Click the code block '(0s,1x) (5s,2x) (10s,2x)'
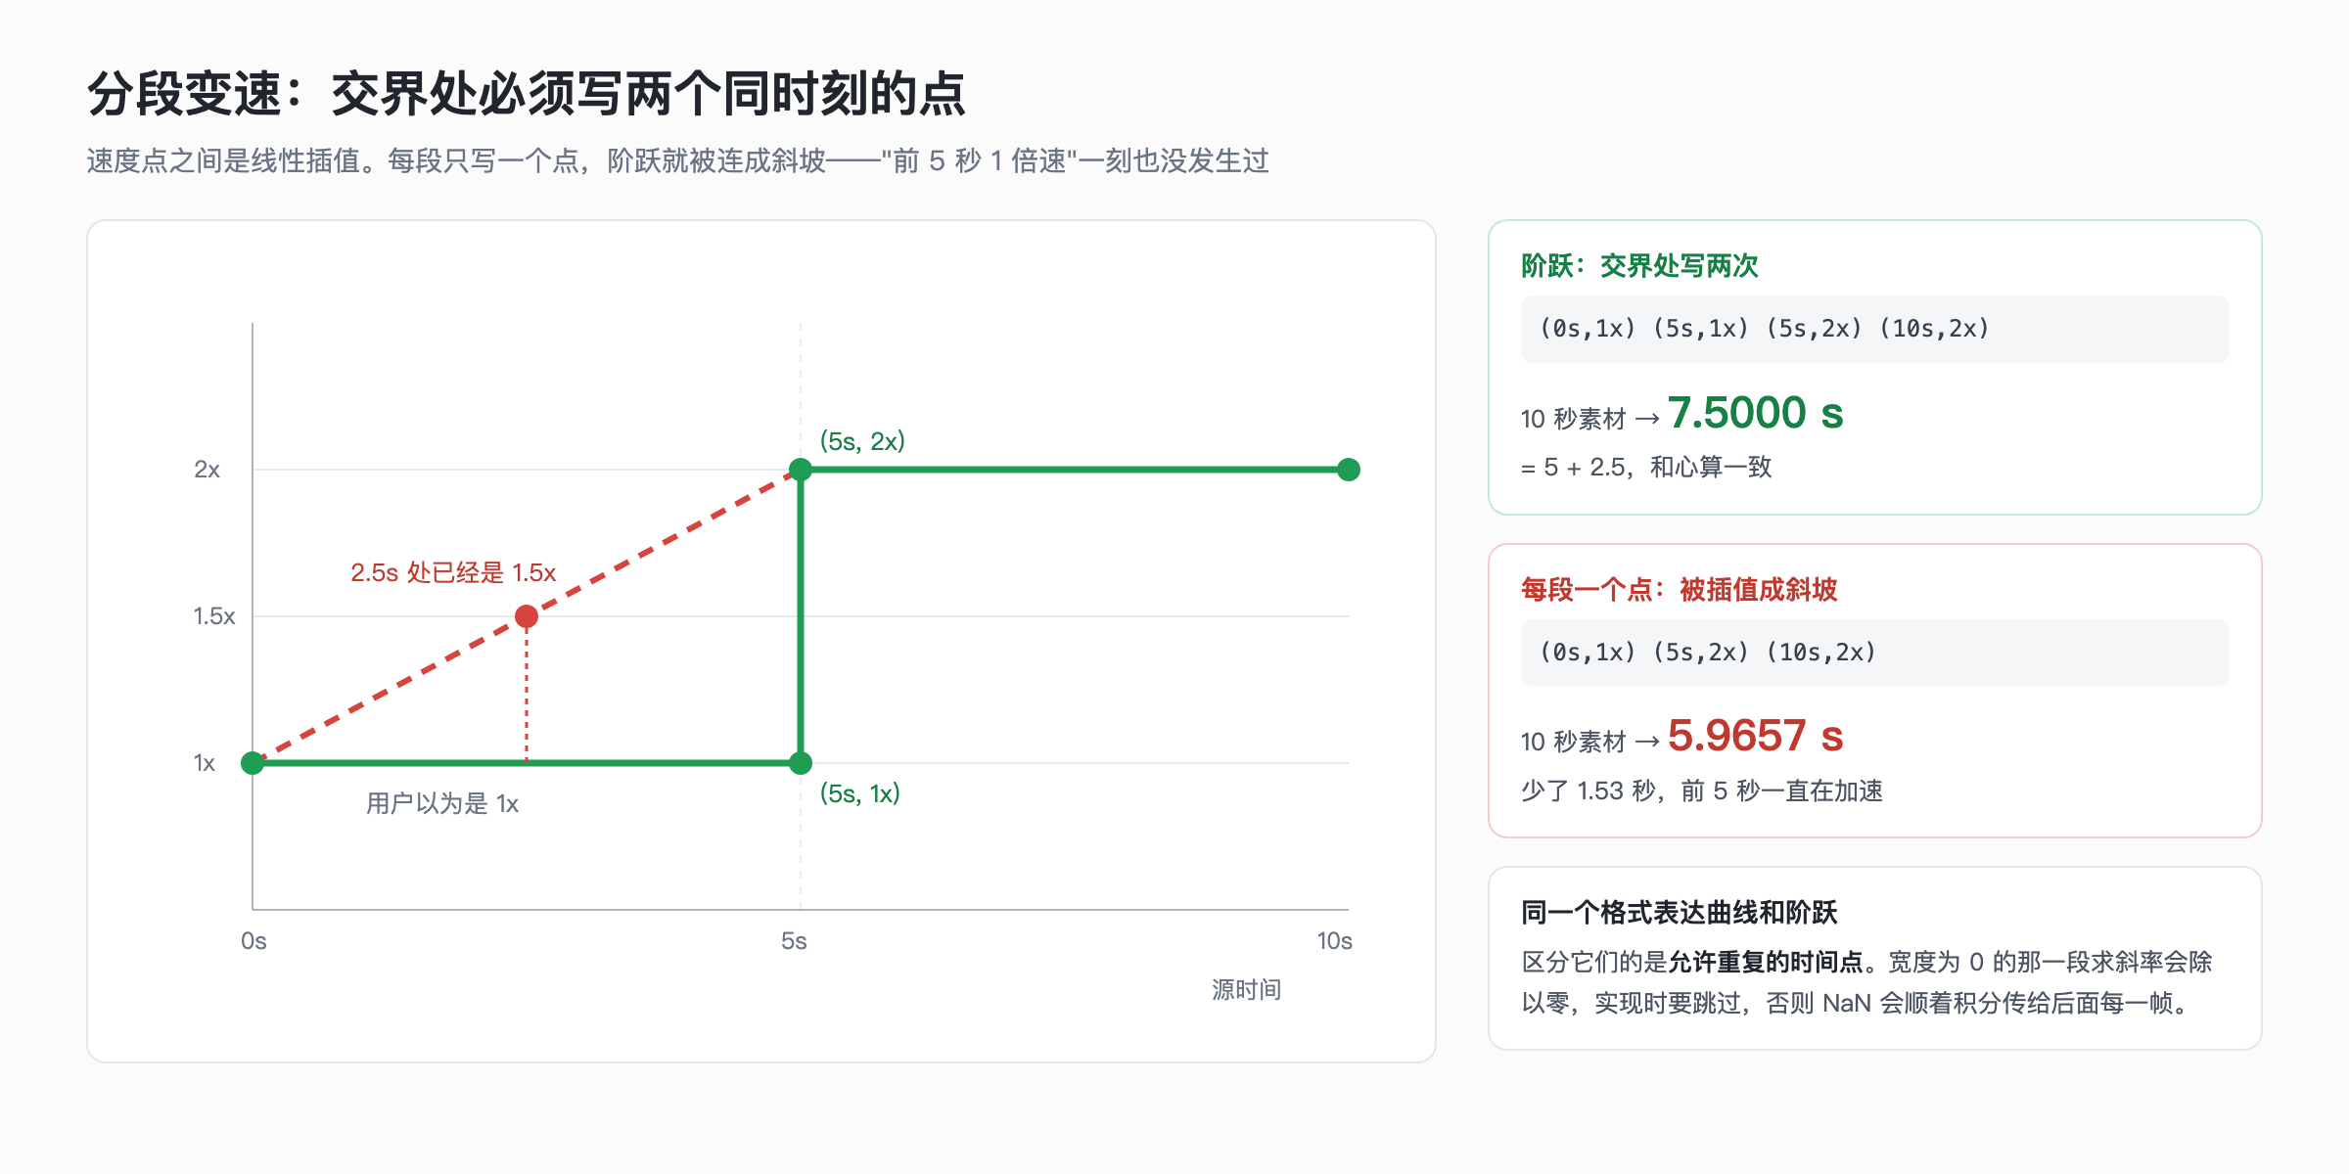 click(x=1874, y=653)
